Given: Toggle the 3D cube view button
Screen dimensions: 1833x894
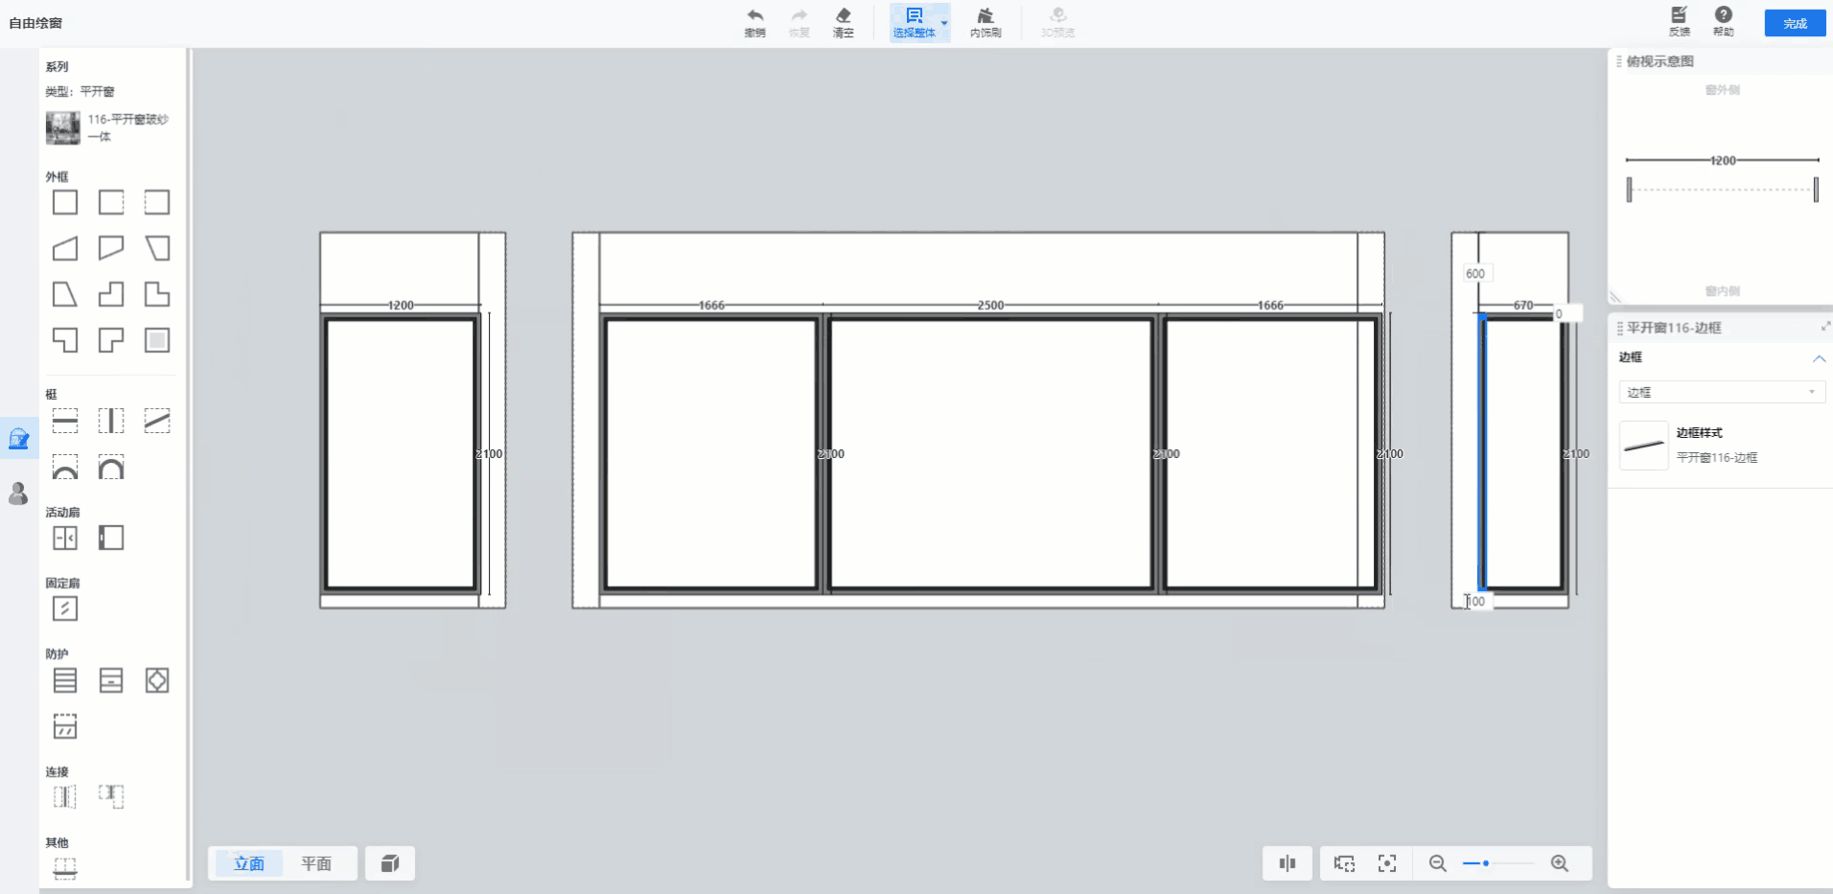Looking at the screenshot, I should (x=389, y=863).
